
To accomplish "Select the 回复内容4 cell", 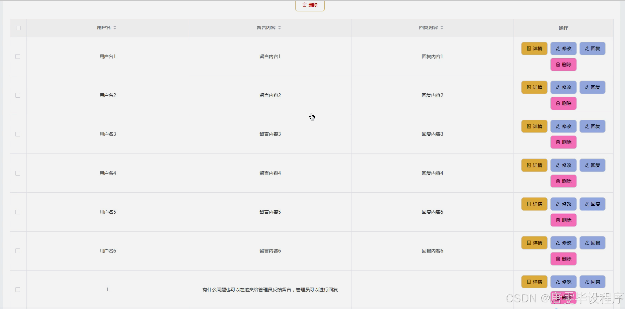I will 432,173.
